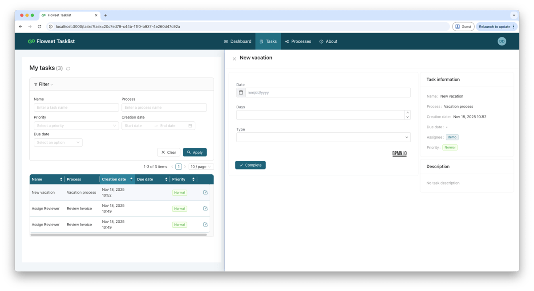
Task: Click the Process column header
Action: pos(82,179)
